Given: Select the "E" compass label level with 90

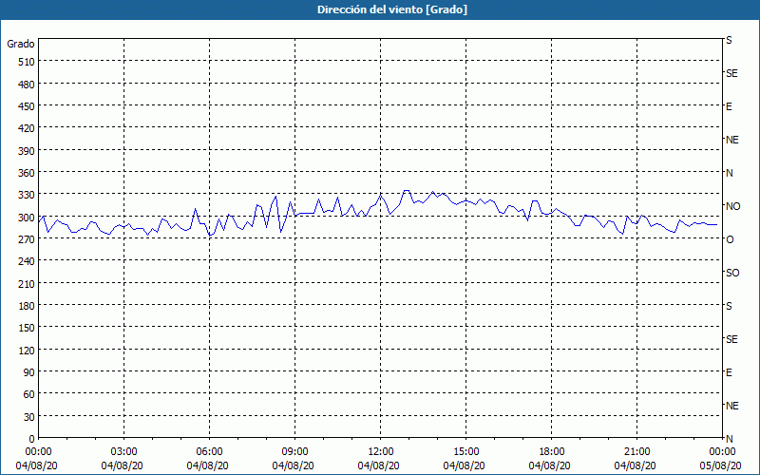Looking at the screenshot, I should coord(729,372).
